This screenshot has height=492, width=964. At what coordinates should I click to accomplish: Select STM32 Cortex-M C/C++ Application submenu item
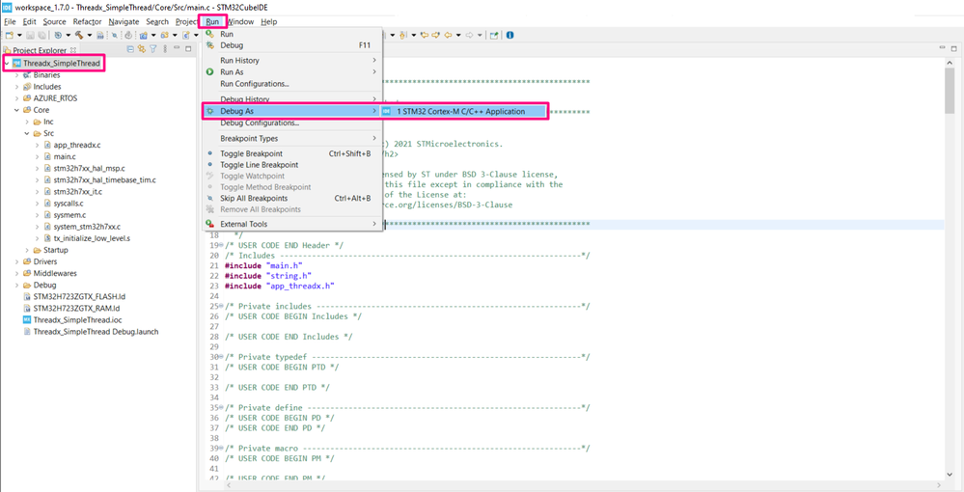(460, 112)
